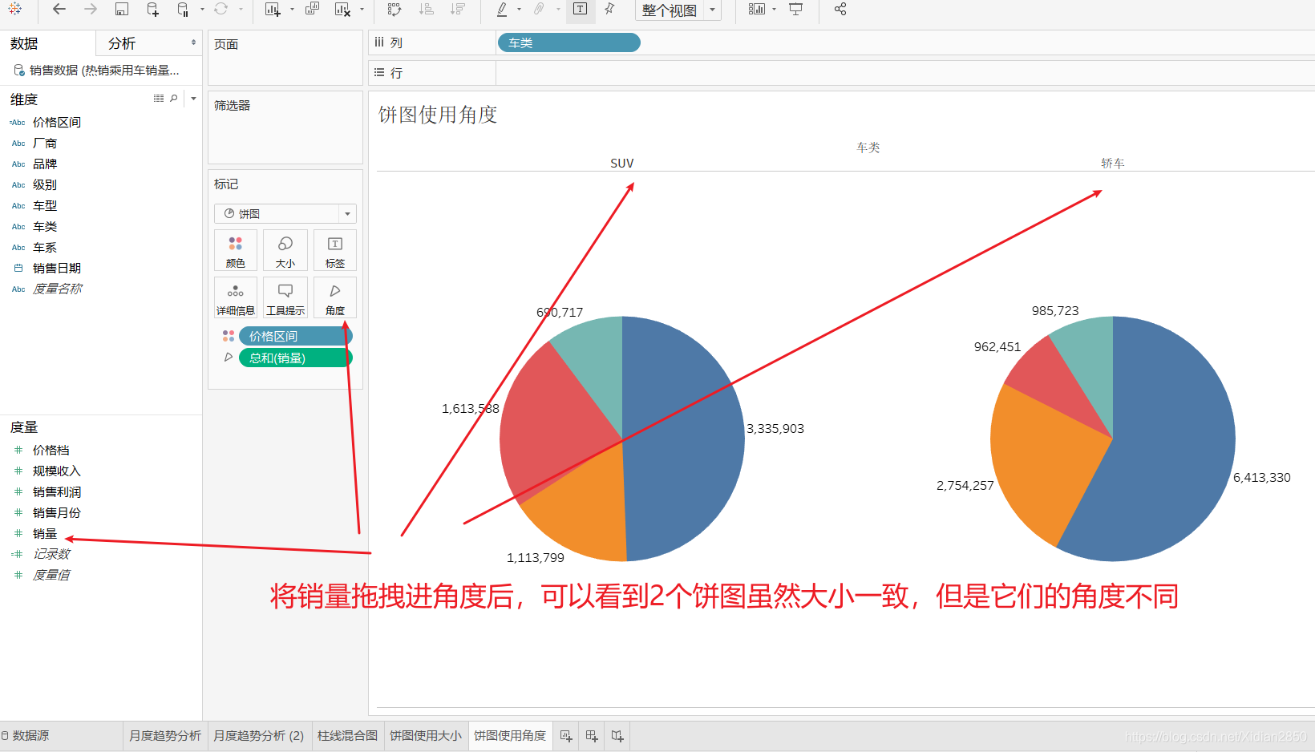This screenshot has width=1315, height=752.
Task: Duplicate the current sheet
Action: point(312,9)
